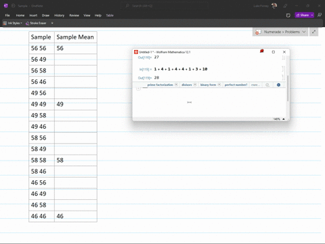The width and height of the screenshot is (325, 244).
Task: Click the Sample Mean header cell
Action: 76,37
